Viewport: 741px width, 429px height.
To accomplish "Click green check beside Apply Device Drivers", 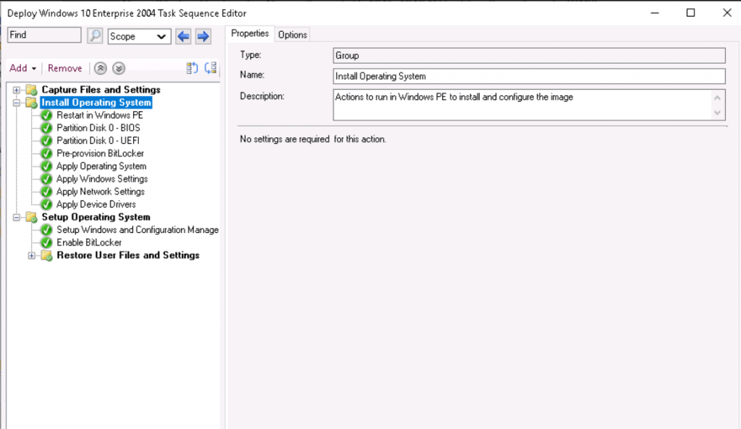I will point(46,205).
